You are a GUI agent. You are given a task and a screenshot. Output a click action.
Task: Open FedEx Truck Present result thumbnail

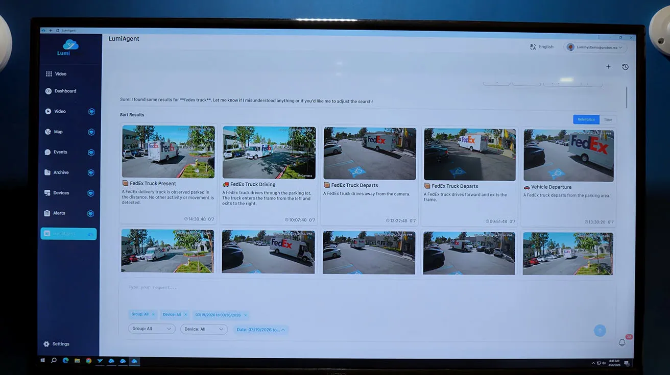(168, 152)
